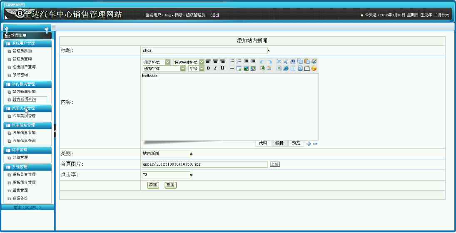Insert numbered list in editor

click(x=239, y=61)
